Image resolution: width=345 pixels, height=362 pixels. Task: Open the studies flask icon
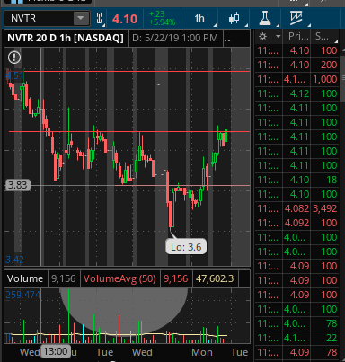[265, 19]
